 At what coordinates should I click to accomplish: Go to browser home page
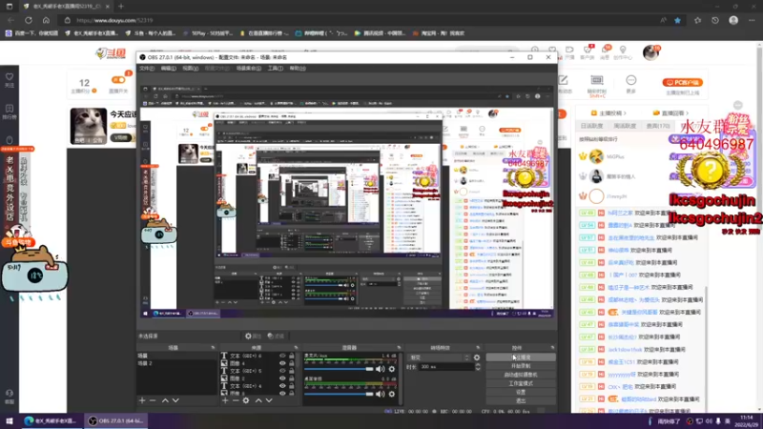pos(46,20)
